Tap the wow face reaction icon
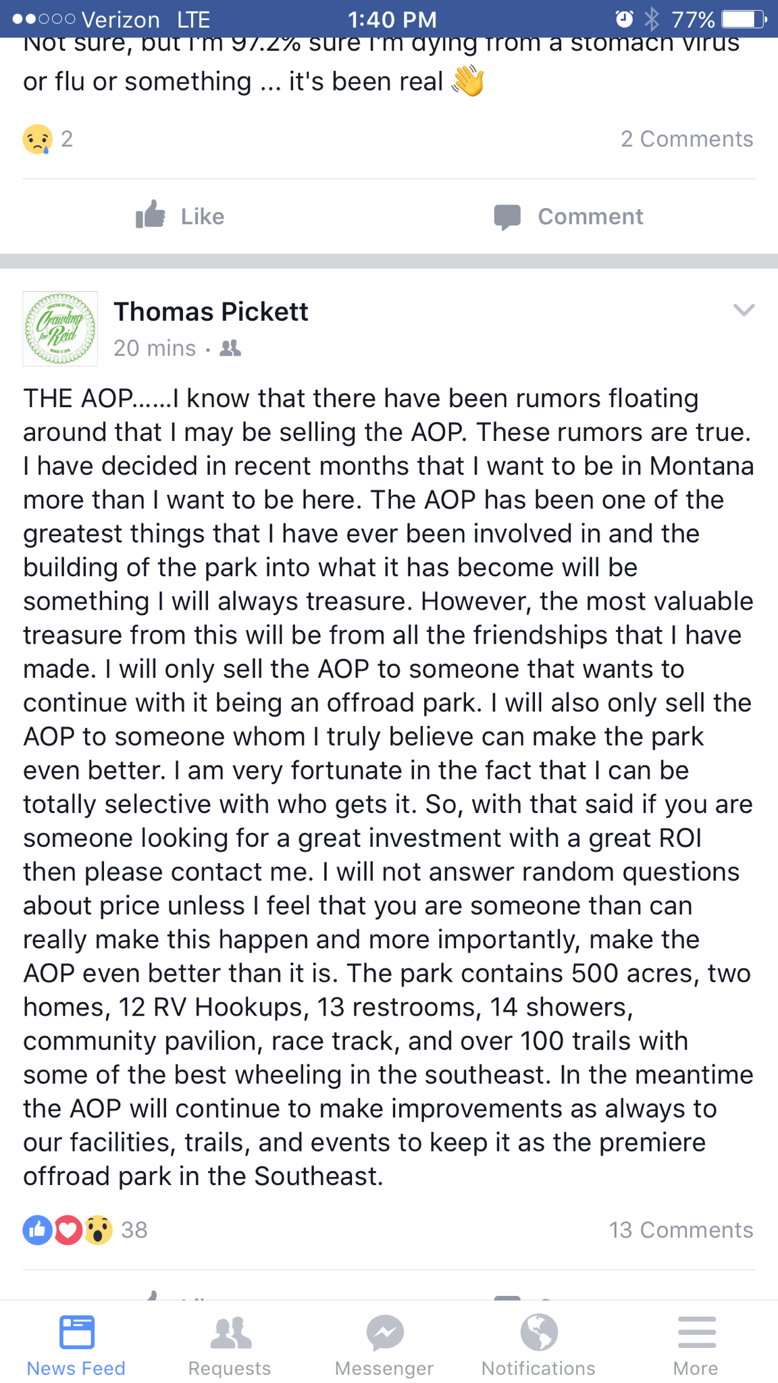The image size is (778, 1383). [x=98, y=1230]
